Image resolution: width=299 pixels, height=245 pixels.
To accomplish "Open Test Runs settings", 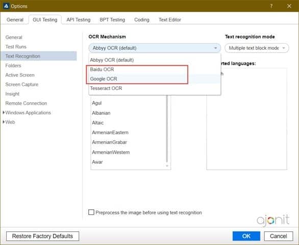I will (16, 47).
